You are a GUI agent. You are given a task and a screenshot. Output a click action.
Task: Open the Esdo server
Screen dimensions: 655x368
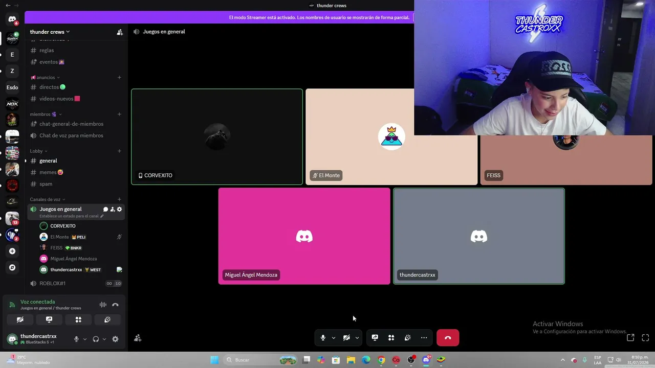coord(12,87)
